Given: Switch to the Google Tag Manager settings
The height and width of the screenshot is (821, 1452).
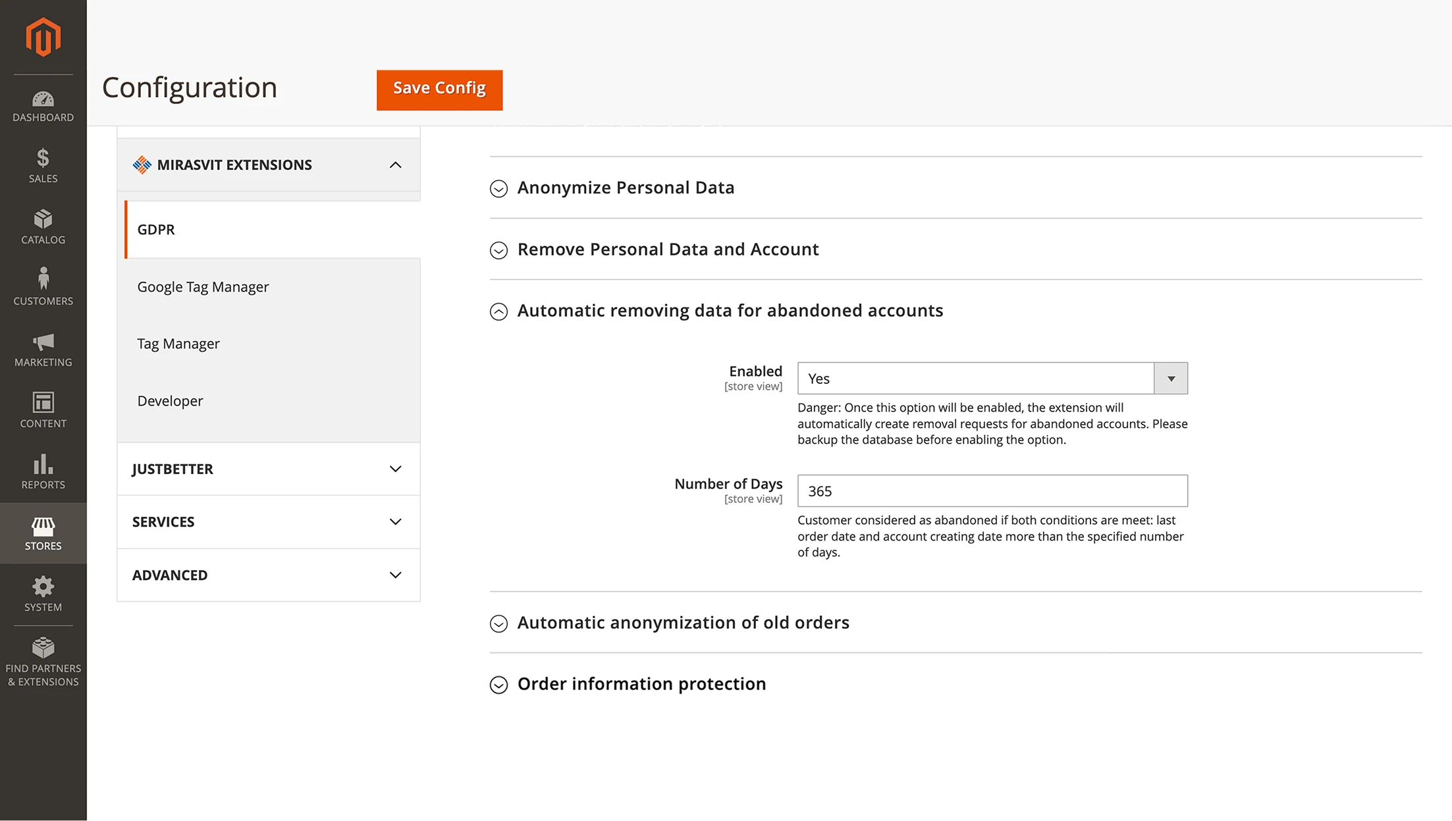Looking at the screenshot, I should point(203,286).
